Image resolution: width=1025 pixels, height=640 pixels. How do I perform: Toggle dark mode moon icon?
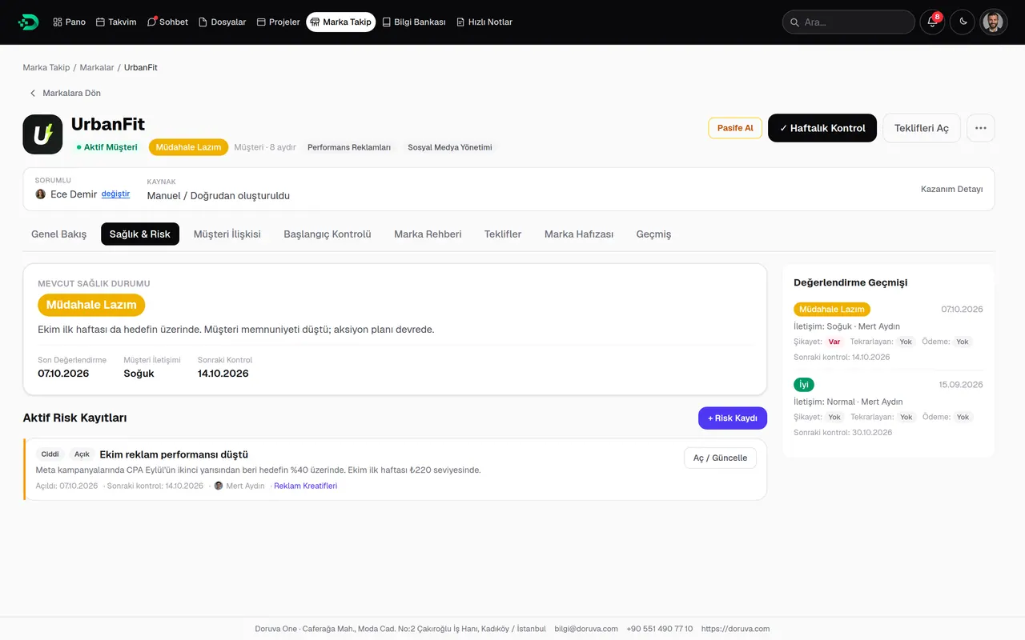963,22
